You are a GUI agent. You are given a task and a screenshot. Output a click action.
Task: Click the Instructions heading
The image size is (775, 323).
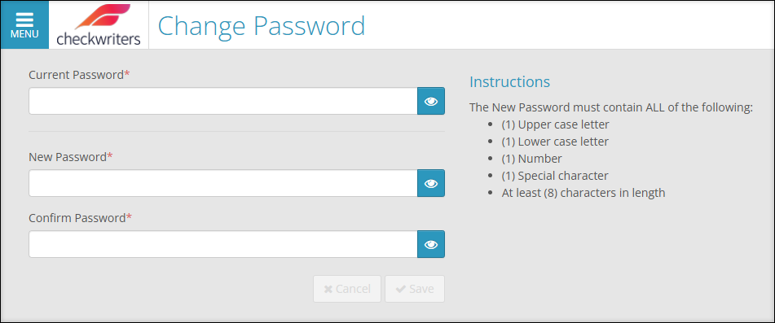tap(509, 82)
